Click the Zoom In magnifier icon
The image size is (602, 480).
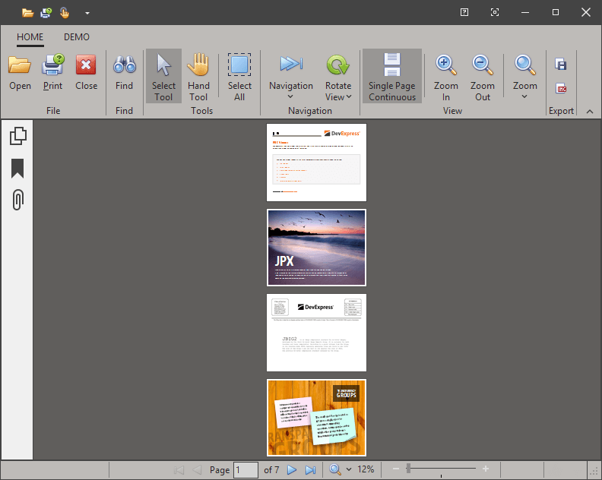(x=446, y=65)
